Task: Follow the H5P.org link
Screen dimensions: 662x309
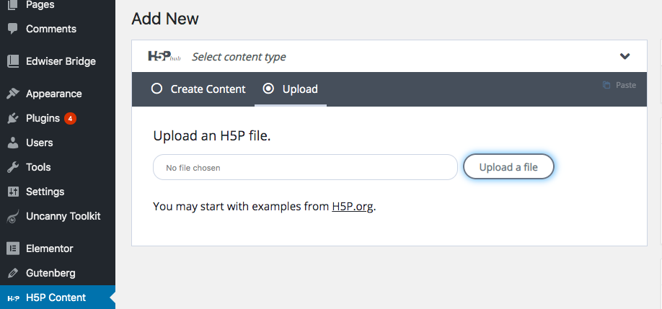Action: tap(353, 207)
